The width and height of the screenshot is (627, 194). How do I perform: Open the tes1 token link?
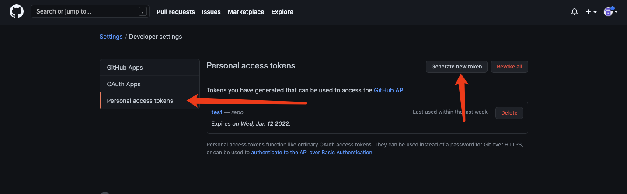[217, 112]
